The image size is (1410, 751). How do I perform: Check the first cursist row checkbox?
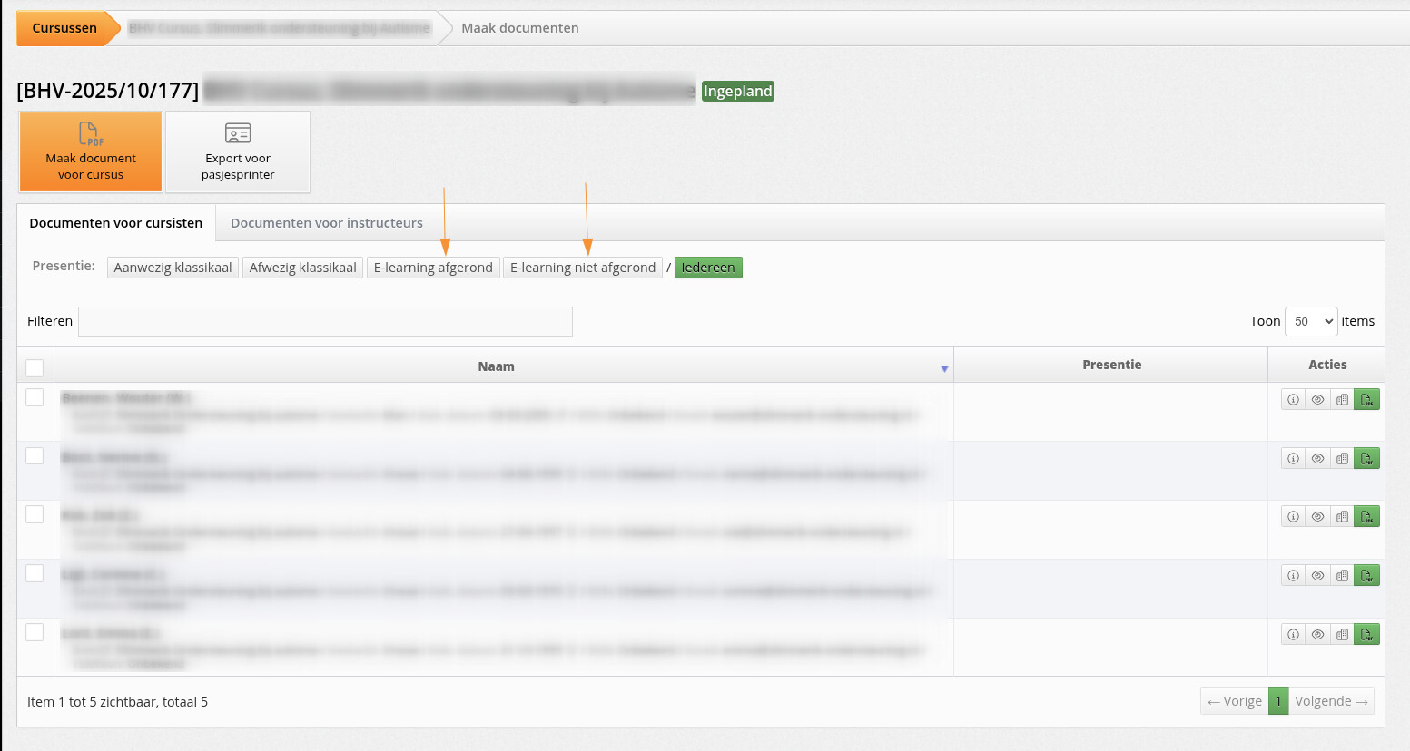[35, 397]
